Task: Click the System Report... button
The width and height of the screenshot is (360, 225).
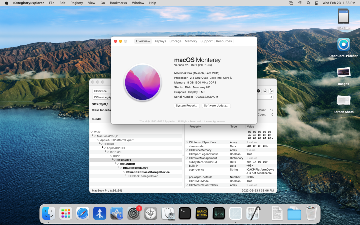Action: coord(186,106)
